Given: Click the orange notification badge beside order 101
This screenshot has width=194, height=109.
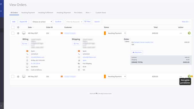Looking at the screenshot, I should click(192, 76).
